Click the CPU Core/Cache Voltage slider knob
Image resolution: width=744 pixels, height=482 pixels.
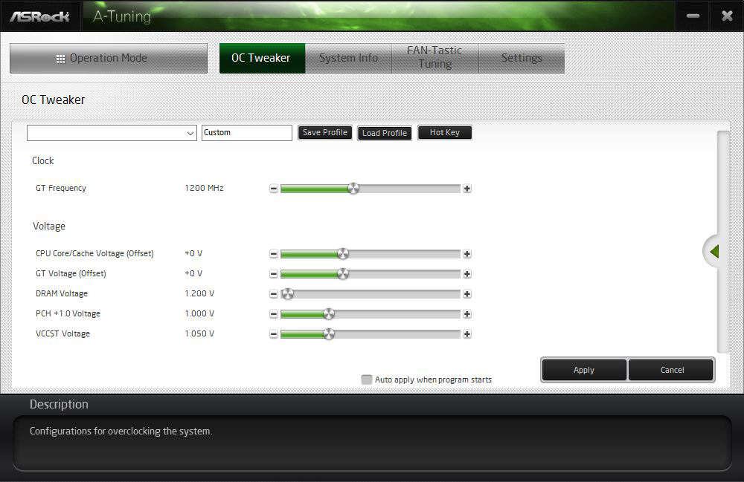coord(343,254)
